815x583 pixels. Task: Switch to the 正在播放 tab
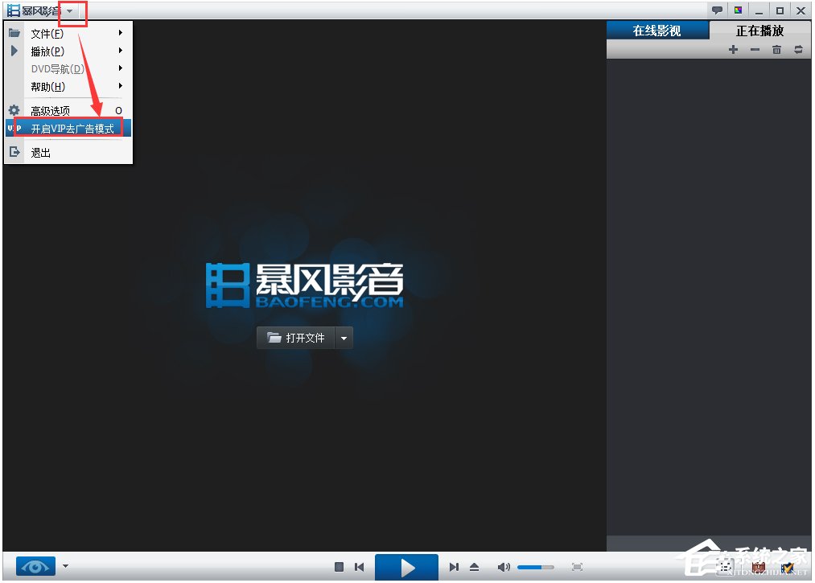(759, 31)
